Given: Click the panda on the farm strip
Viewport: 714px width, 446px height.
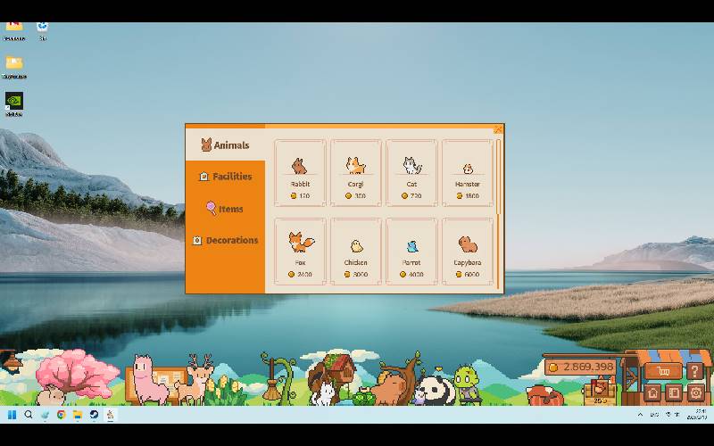Looking at the screenshot, I should point(435,390).
